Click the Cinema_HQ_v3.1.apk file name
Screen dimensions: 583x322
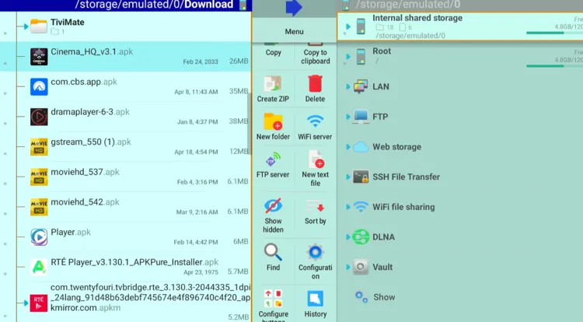click(92, 51)
